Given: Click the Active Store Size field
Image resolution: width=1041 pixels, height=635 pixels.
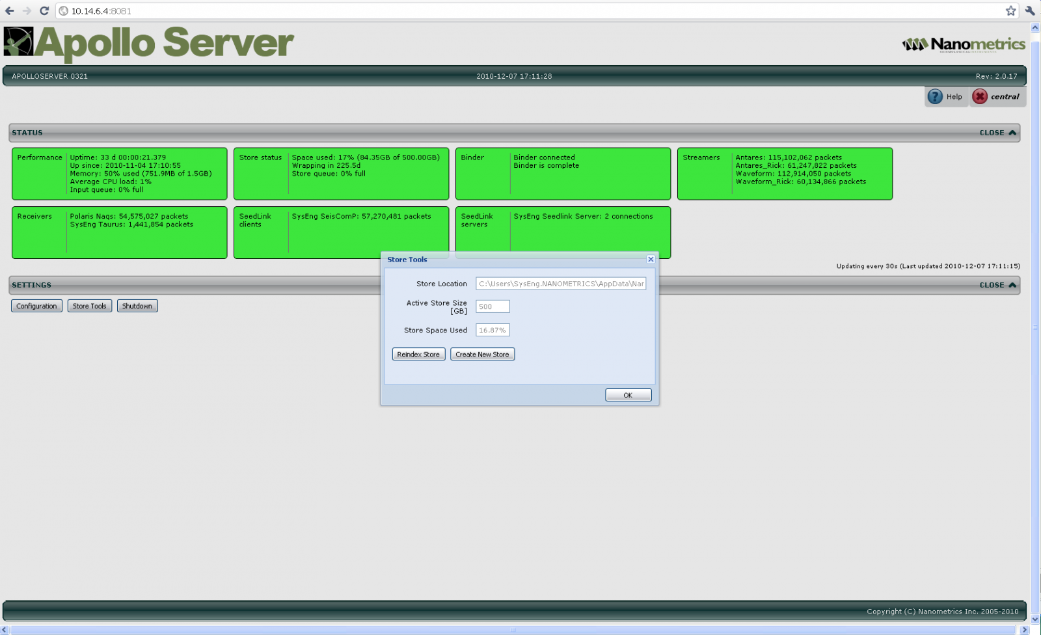Looking at the screenshot, I should coord(493,306).
